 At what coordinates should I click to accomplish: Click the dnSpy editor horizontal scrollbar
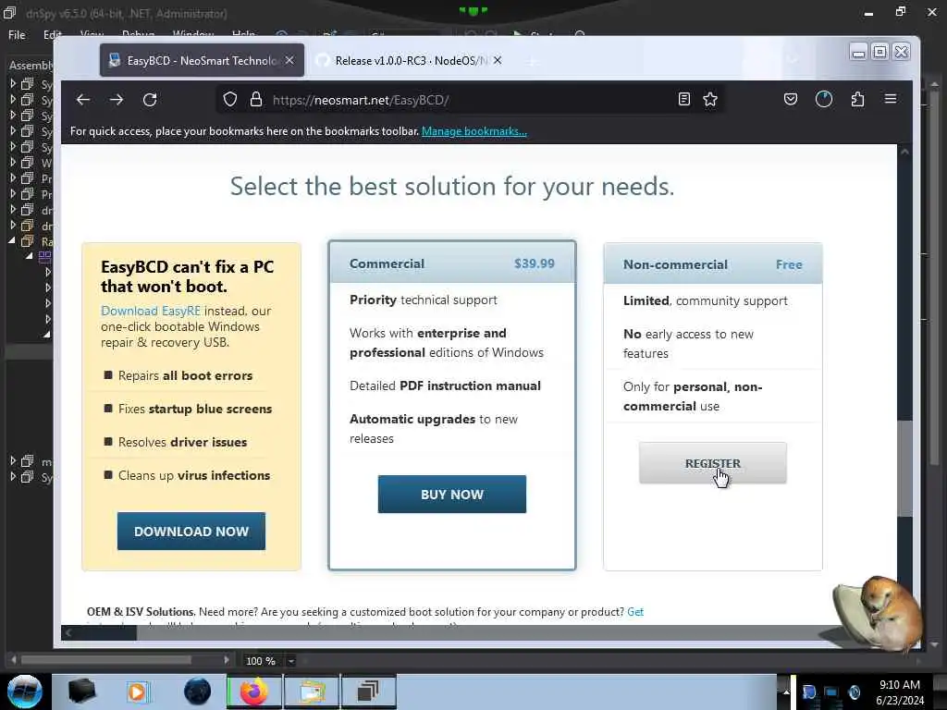click(x=106, y=660)
